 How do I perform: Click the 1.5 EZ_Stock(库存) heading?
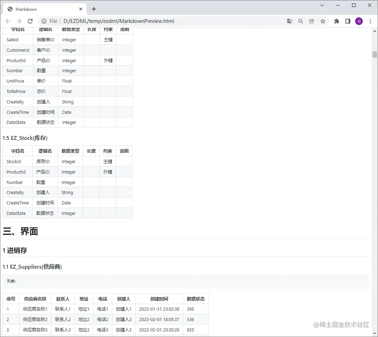(x=25, y=138)
